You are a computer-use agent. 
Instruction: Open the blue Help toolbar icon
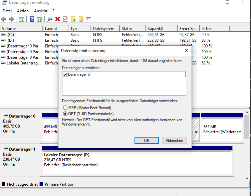click(32, 19)
